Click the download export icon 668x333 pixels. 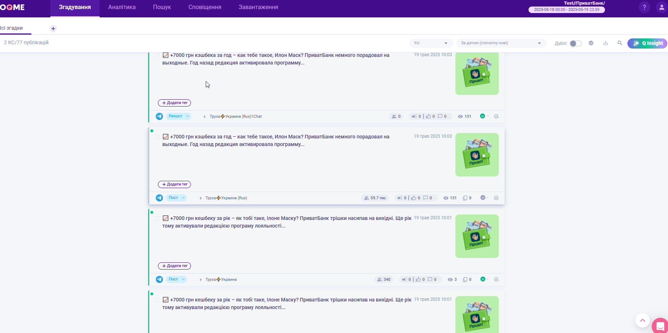tap(605, 43)
